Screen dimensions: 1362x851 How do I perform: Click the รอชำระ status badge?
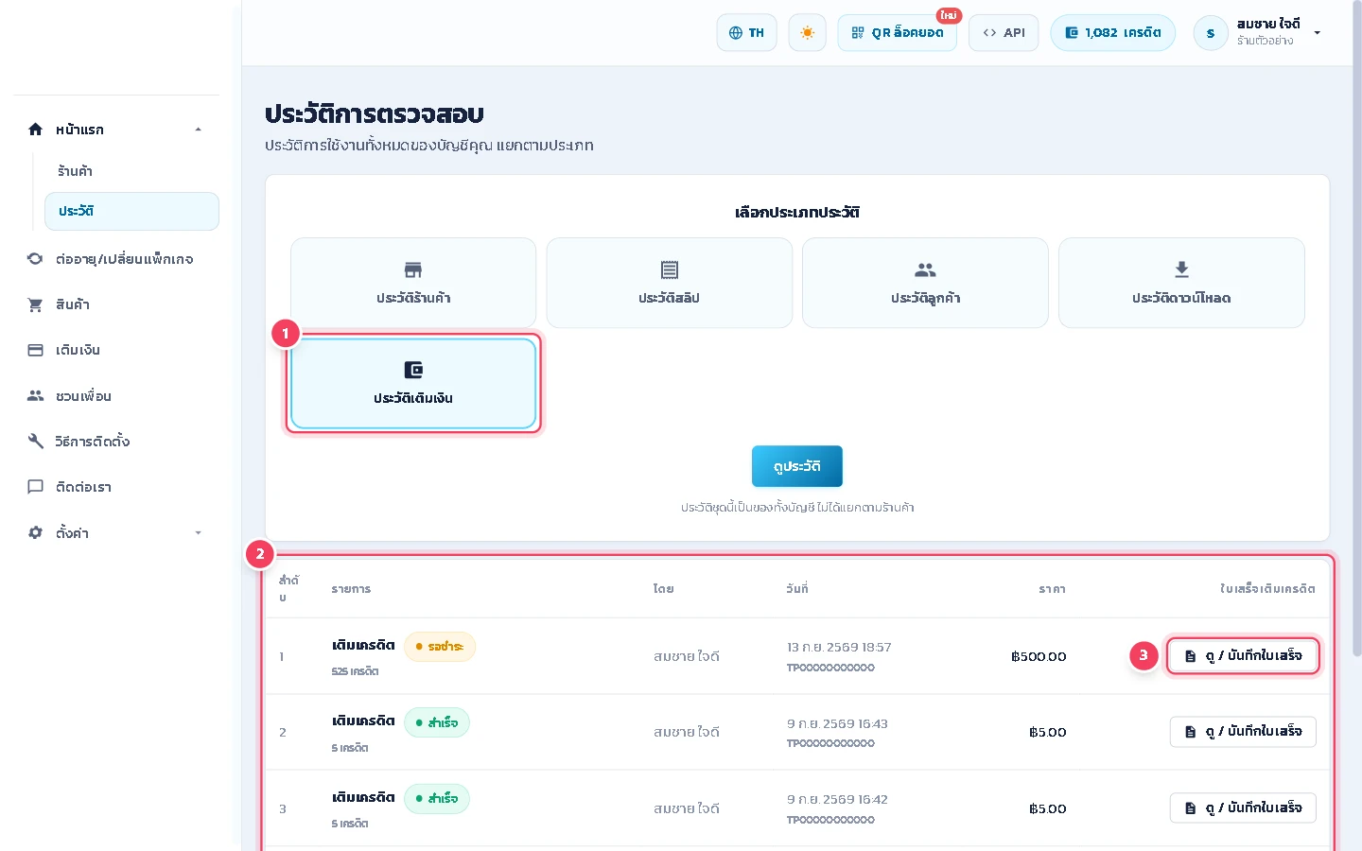point(440,647)
